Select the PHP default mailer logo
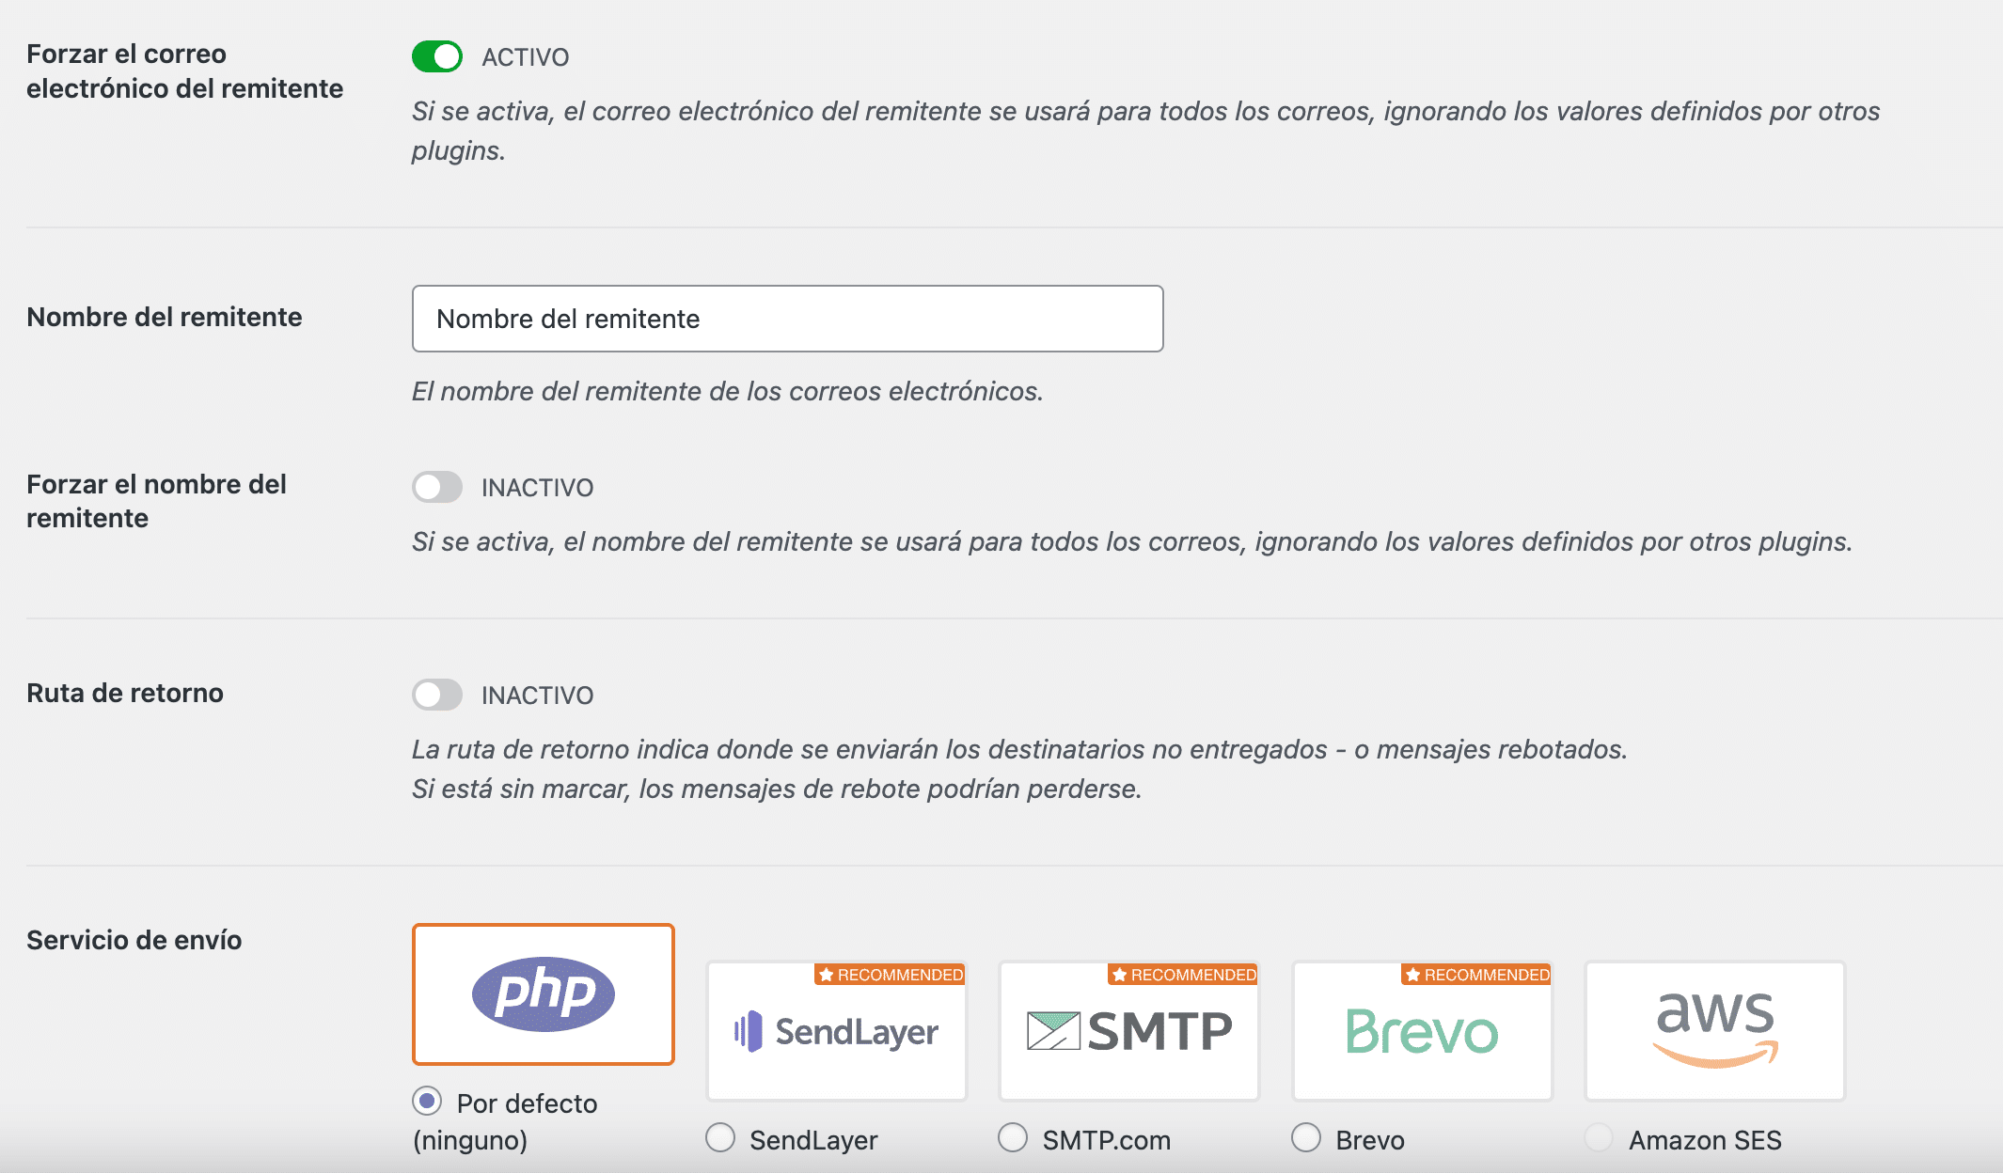The image size is (2003, 1173). tap(543, 993)
